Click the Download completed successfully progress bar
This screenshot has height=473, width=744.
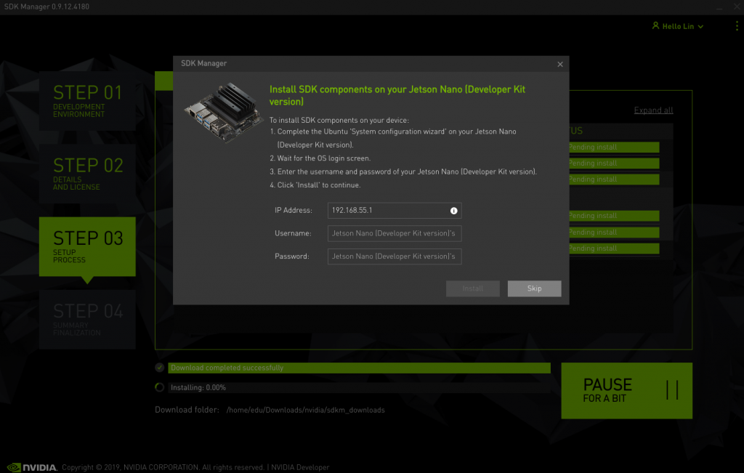point(359,368)
